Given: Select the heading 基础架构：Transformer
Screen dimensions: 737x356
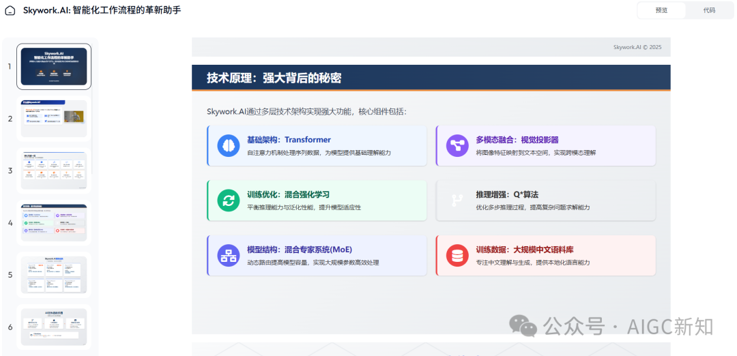Looking at the screenshot, I should pyautogui.click(x=289, y=140).
